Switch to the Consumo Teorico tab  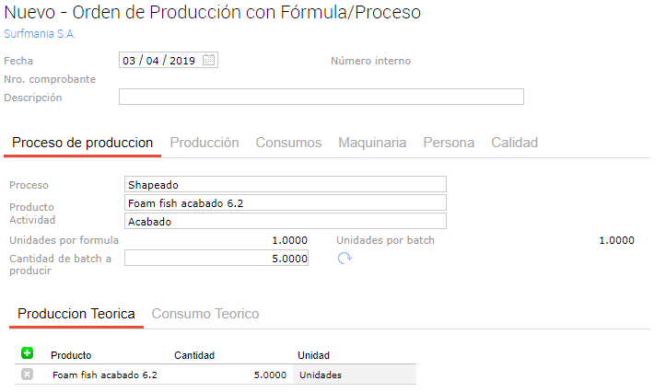click(204, 314)
